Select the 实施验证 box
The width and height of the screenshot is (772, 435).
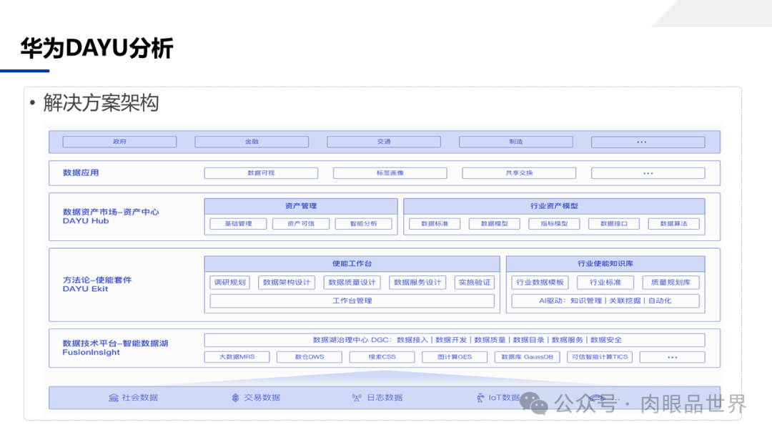tap(475, 283)
